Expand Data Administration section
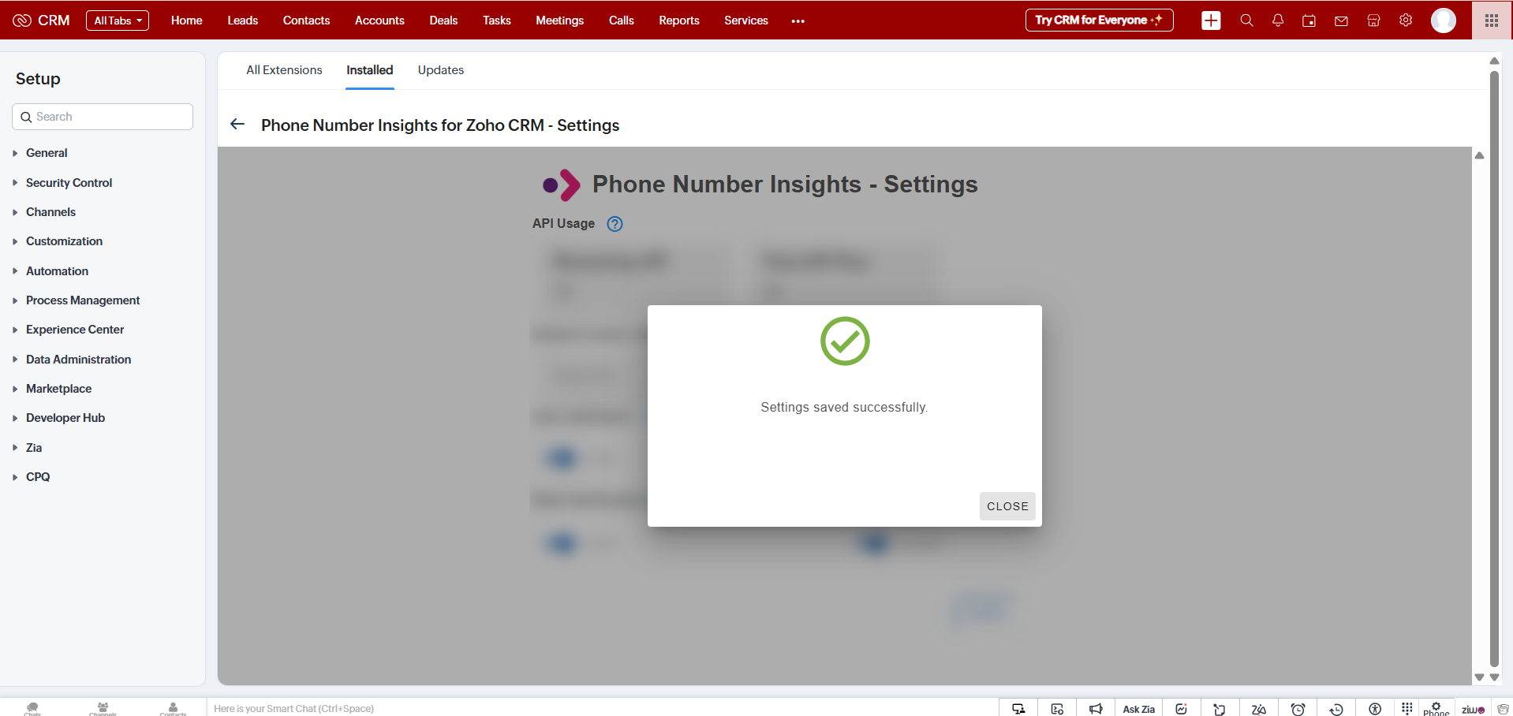Screen dimensions: 1513x716 click(78, 359)
